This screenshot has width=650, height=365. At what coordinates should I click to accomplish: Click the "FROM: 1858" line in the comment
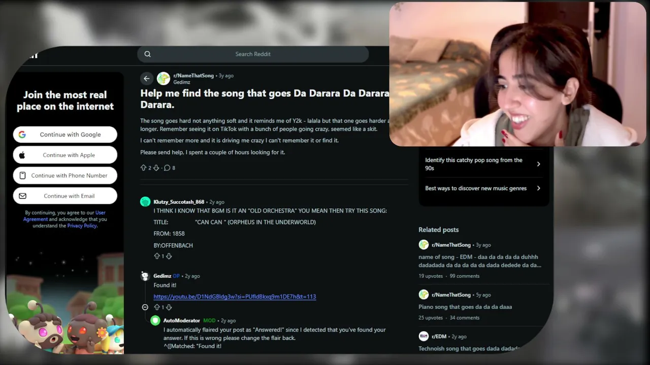(169, 234)
